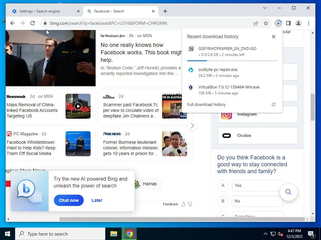Open File Explorer from the taskbar
Screen dimensions: 321x240
tap(113, 234)
